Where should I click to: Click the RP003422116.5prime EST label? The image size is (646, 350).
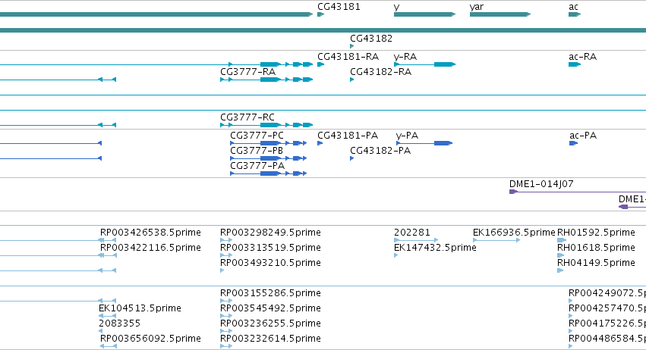150,248
